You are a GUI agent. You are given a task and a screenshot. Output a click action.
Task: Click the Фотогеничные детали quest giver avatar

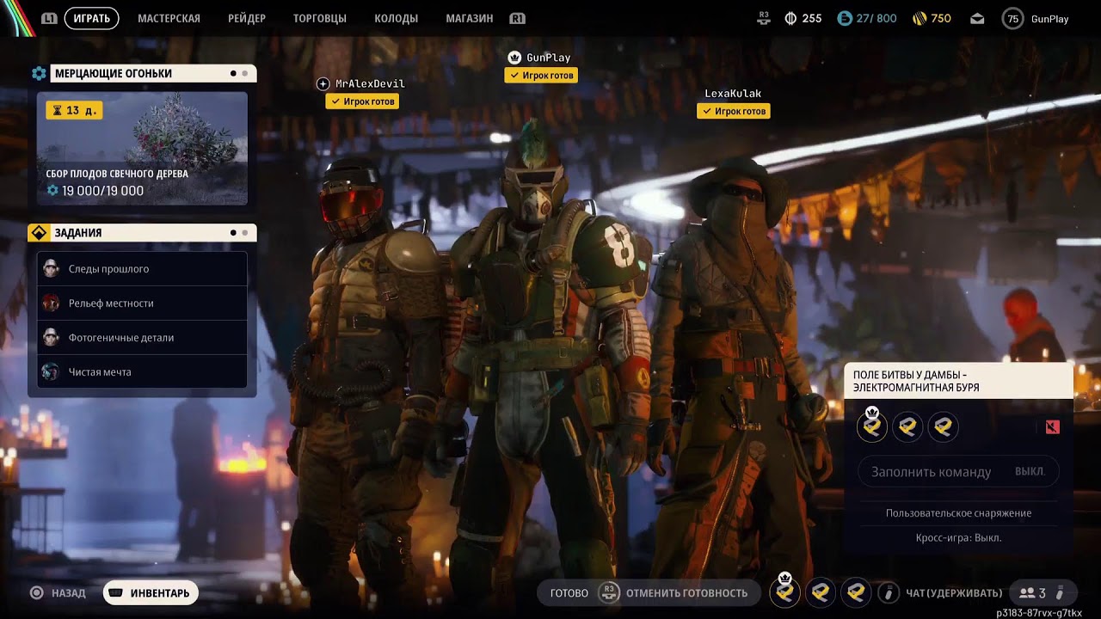(51, 338)
